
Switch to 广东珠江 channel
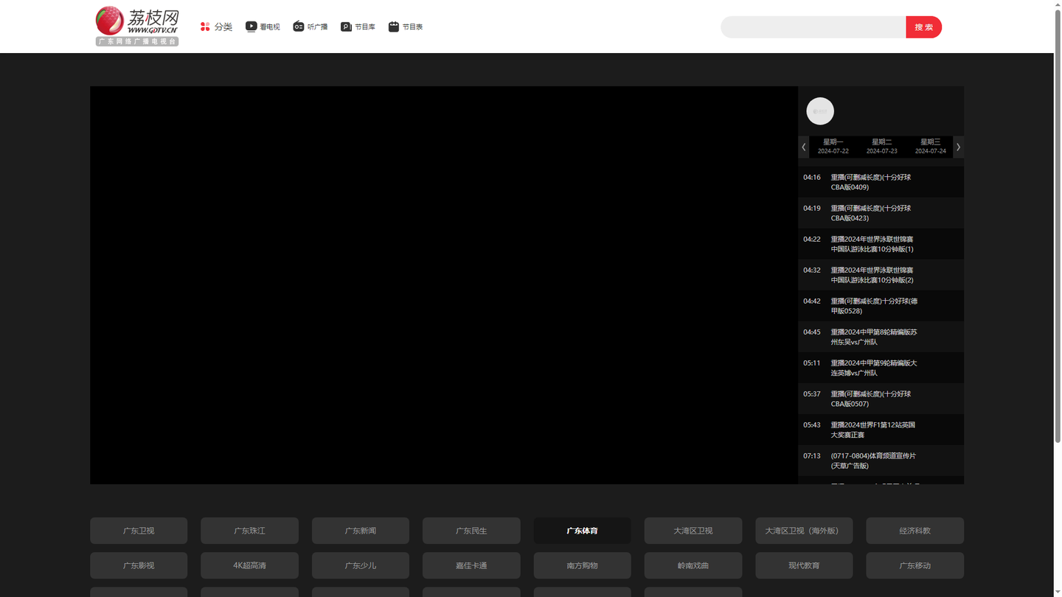249,531
